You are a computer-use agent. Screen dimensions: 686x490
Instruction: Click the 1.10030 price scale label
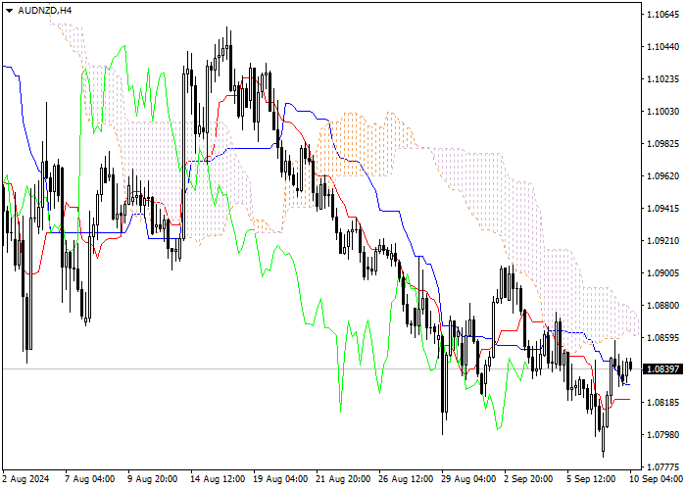point(663,112)
